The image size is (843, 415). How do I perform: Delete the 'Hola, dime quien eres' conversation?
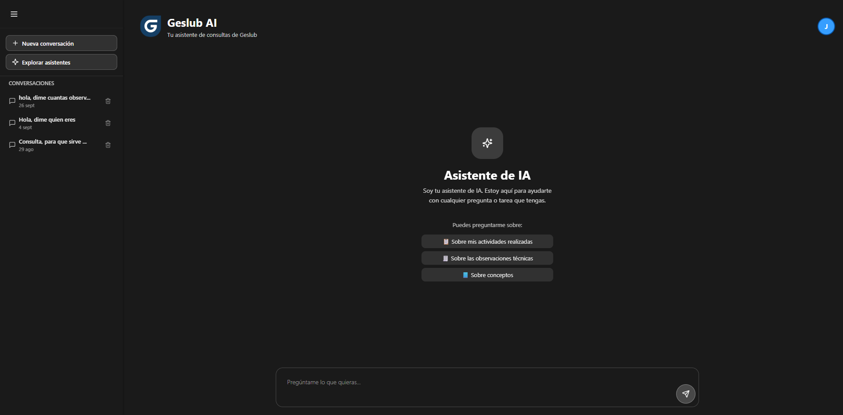(108, 123)
